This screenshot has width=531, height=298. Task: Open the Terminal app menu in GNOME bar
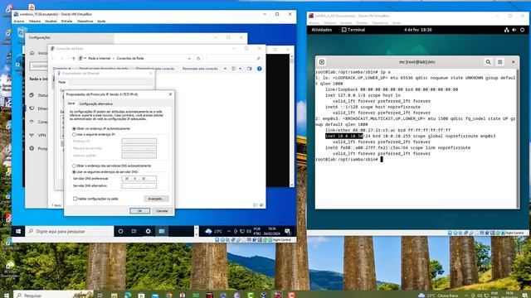tap(353, 30)
